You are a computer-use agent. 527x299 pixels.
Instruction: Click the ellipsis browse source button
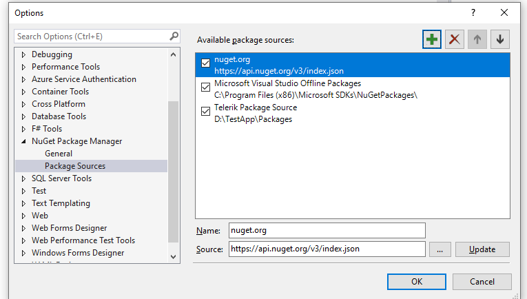click(x=440, y=249)
